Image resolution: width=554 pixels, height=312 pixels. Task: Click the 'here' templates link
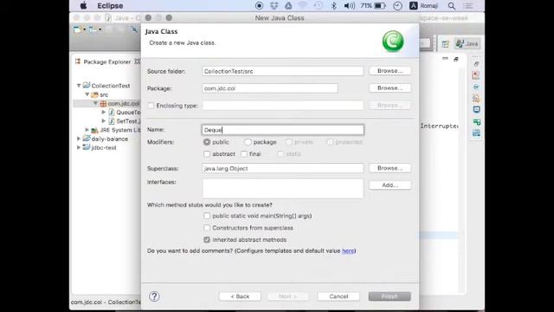[348, 250]
